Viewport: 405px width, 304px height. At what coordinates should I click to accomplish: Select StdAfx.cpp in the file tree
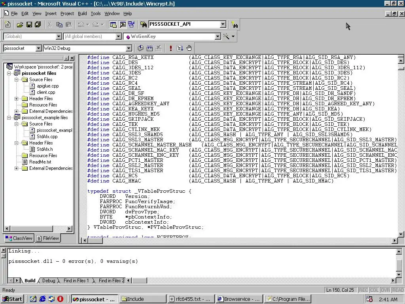tap(47, 137)
